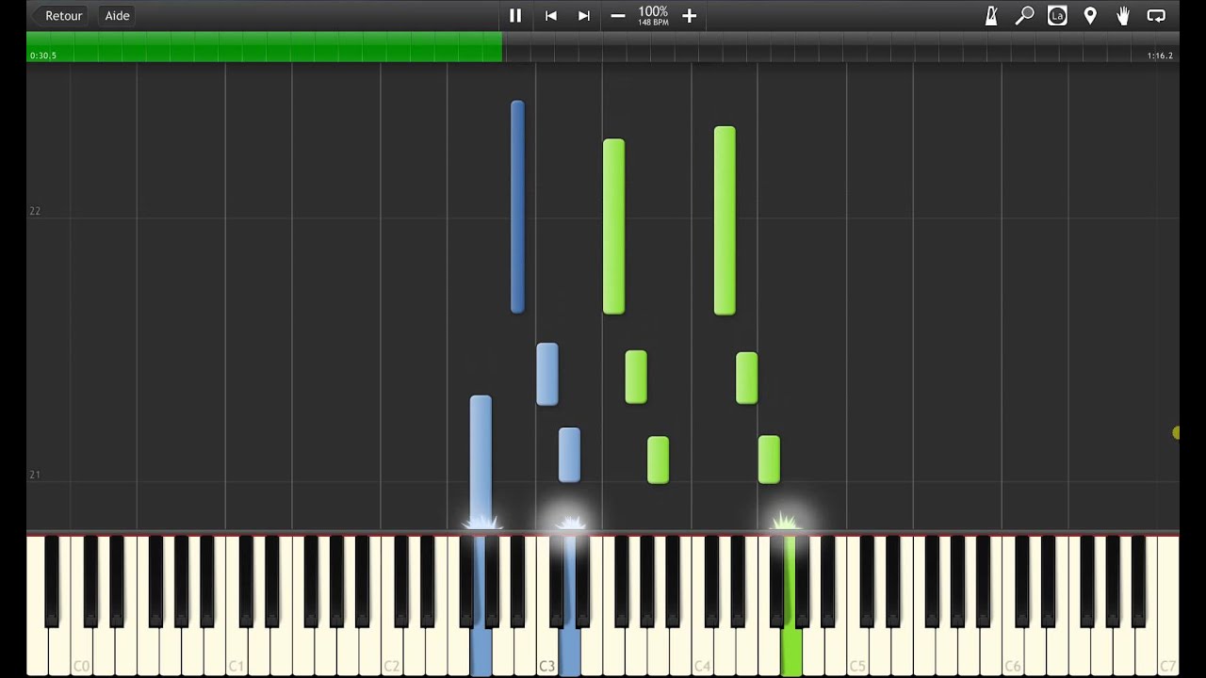Add a bookmark with the pin icon
1206x678 pixels.
point(1090,15)
